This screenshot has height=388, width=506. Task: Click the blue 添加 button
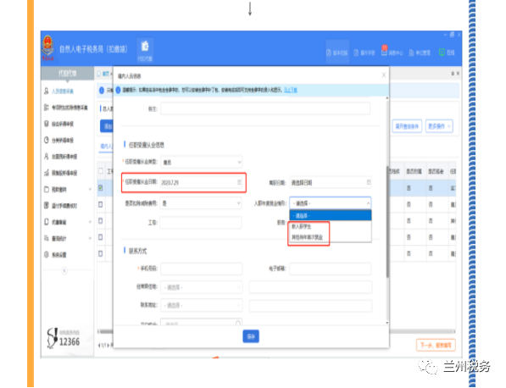(x=107, y=126)
